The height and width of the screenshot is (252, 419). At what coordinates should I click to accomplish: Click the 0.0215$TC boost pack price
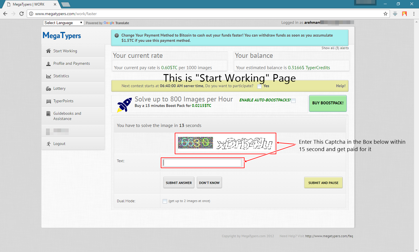tap(202, 106)
